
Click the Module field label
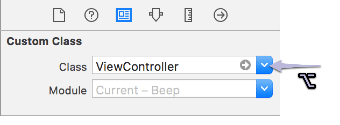point(68,90)
